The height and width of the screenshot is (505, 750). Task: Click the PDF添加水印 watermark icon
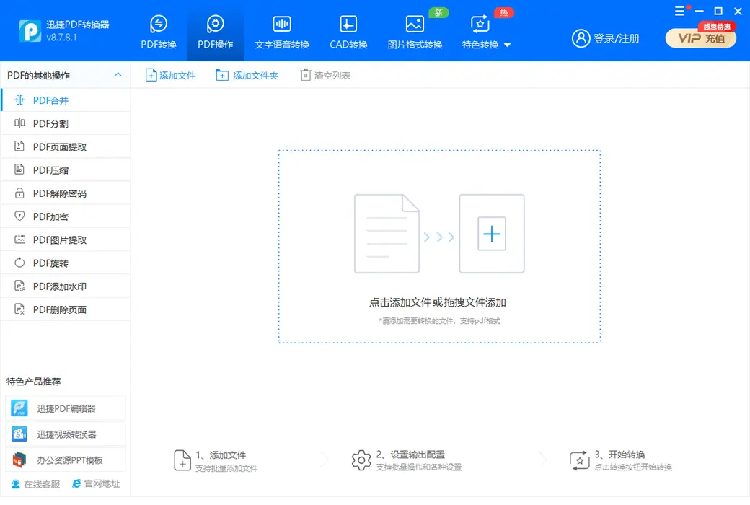point(19,286)
